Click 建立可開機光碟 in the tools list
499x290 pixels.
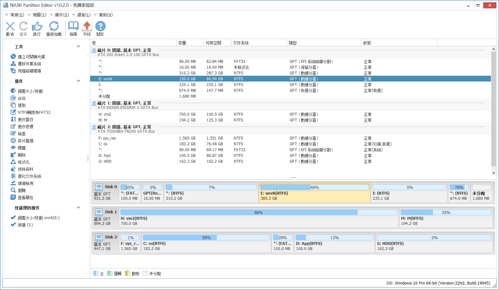pyautogui.click(x=31, y=57)
